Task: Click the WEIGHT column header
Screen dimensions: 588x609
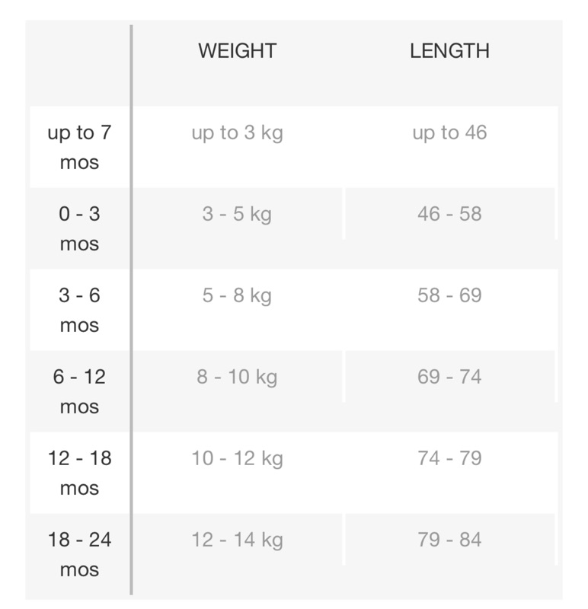Action: click(x=237, y=51)
